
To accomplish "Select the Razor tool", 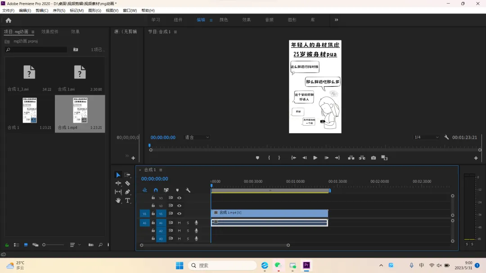I will coord(127,183).
